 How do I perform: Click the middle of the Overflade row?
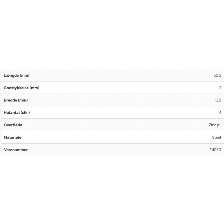click(x=112, y=125)
